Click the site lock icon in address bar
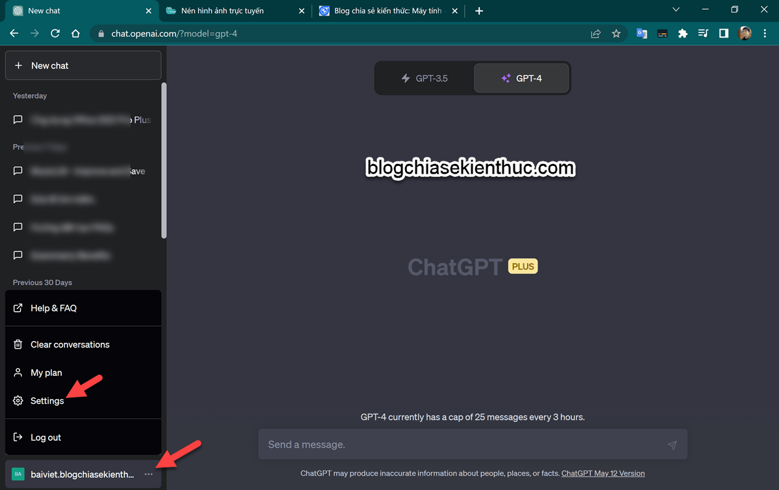Image resolution: width=779 pixels, height=490 pixels. pos(100,34)
